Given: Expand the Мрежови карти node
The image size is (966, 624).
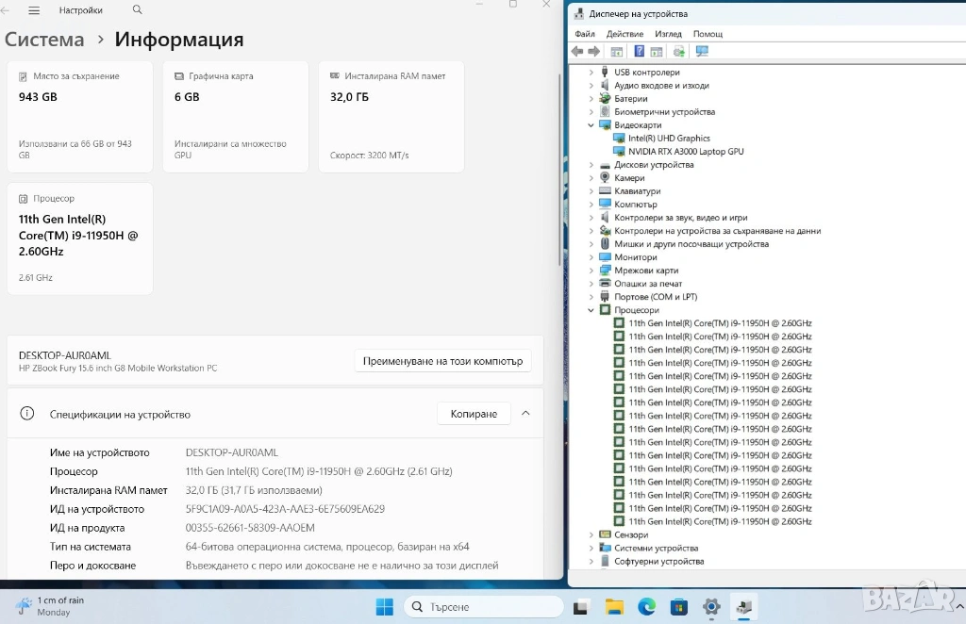Looking at the screenshot, I should pyautogui.click(x=591, y=271).
